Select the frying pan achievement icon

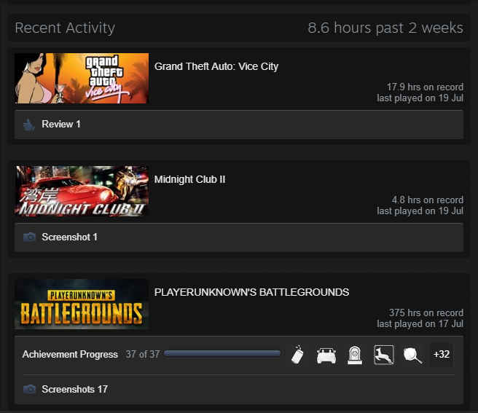(x=412, y=355)
